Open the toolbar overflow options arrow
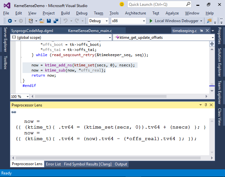225x177 pixels. (x=215, y=23)
